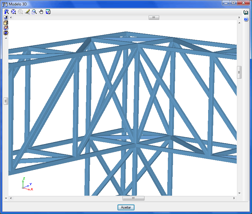The image size is (252, 214).
Task: Click the left slider up arrow
Action: coord(6,38)
